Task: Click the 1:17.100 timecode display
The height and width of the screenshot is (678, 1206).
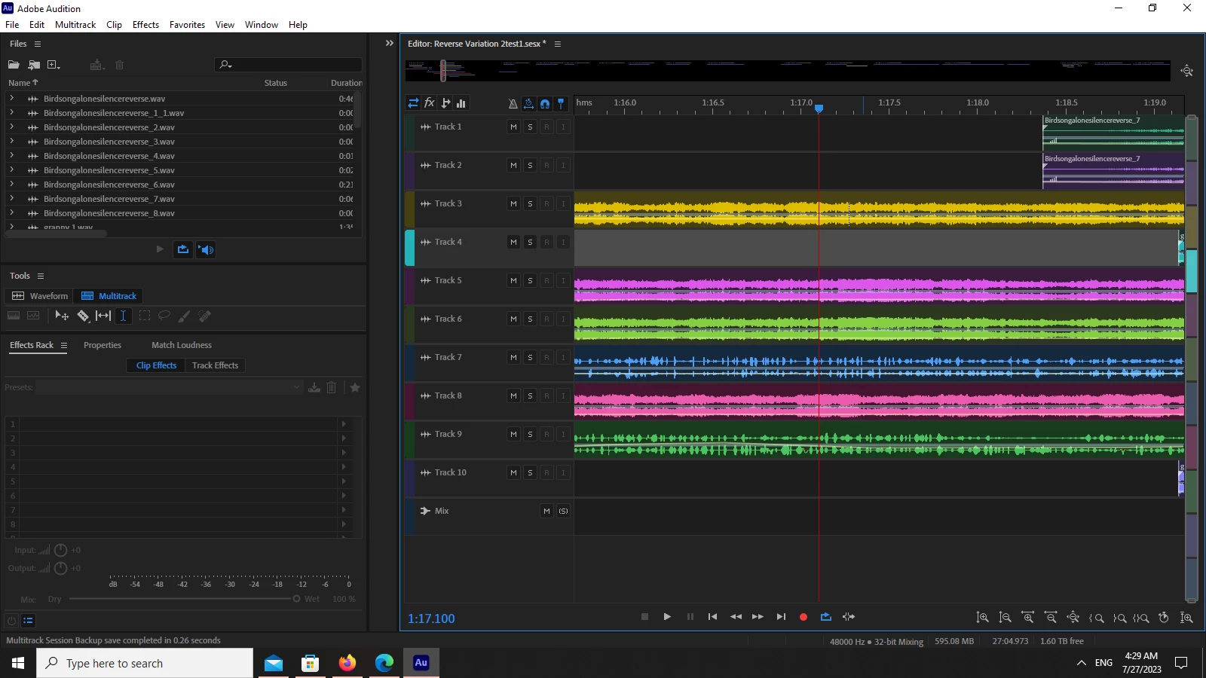Action: (x=431, y=618)
